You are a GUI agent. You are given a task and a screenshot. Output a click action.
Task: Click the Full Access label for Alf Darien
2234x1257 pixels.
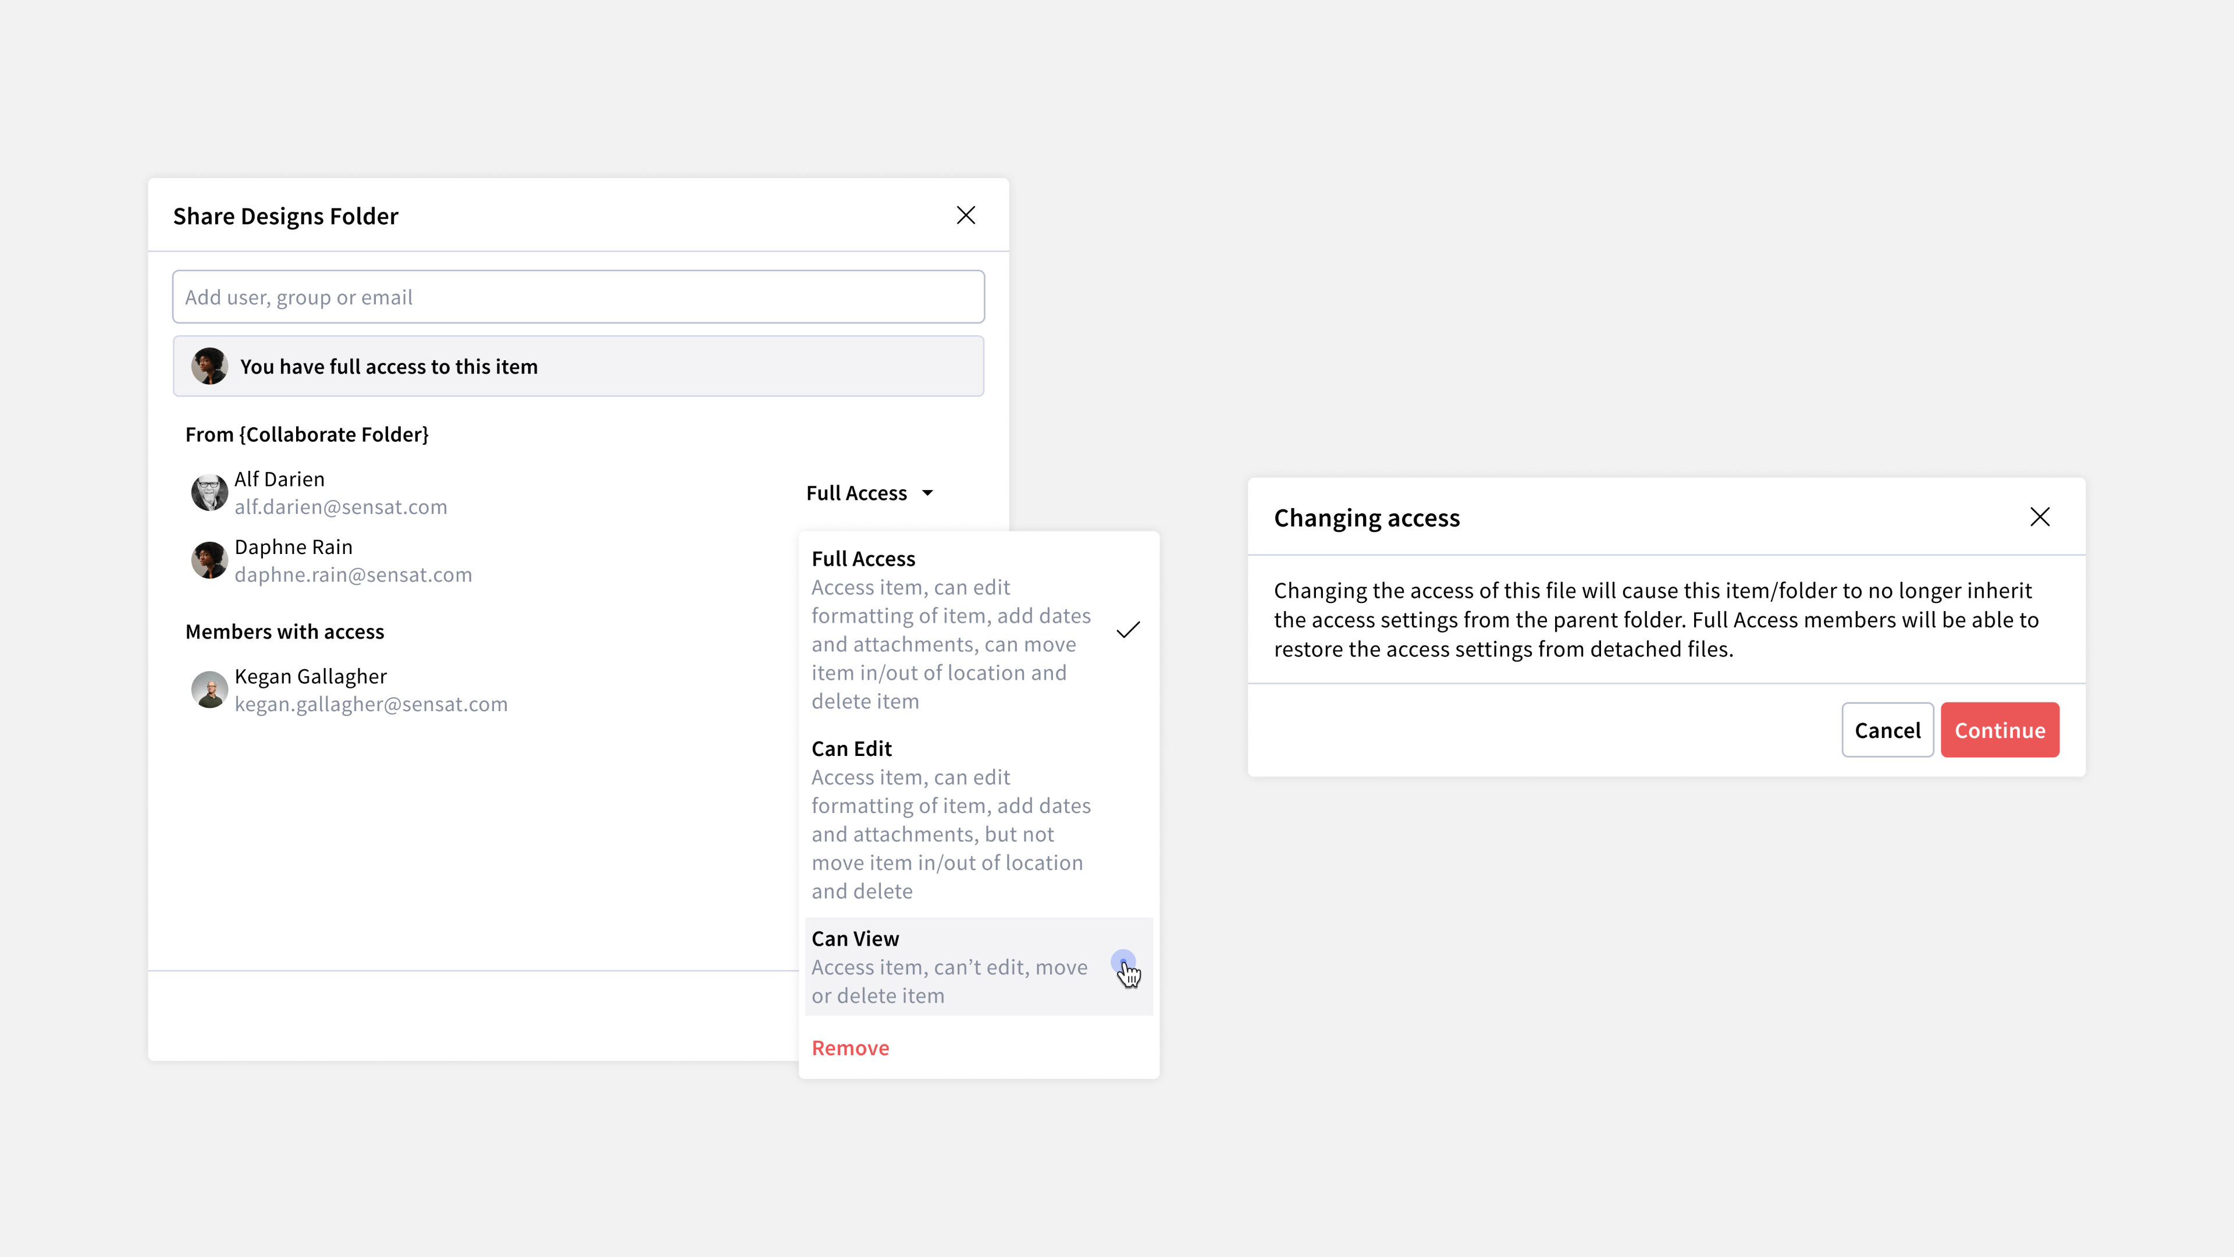(x=856, y=493)
